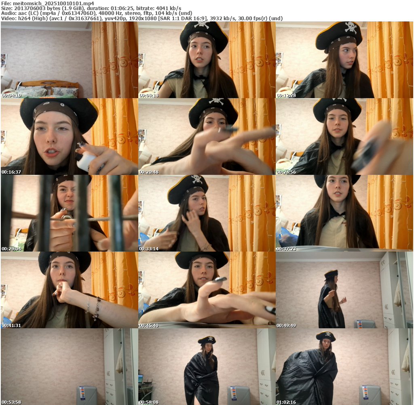Click the Audio aac (LC) info line
Screen dimensions: 414x405
[97, 13]
